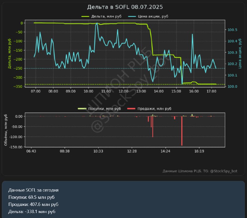Click the "12:28" volume chart time label
Screen dimensions: 247x218
(132, 151)
